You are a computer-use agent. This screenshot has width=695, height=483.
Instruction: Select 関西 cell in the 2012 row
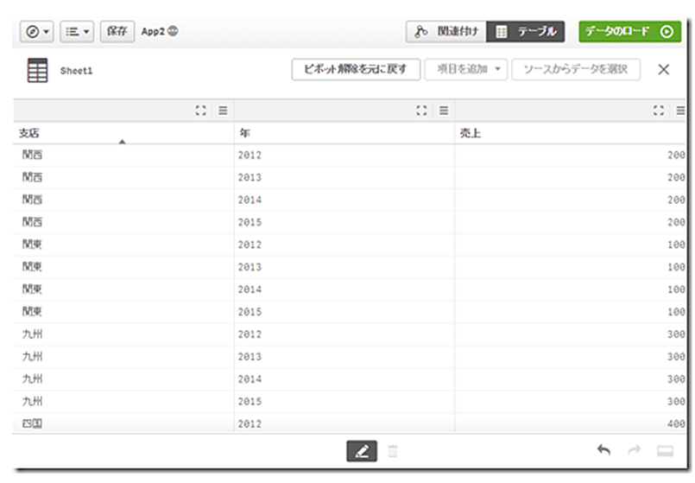tap(123, 156)
